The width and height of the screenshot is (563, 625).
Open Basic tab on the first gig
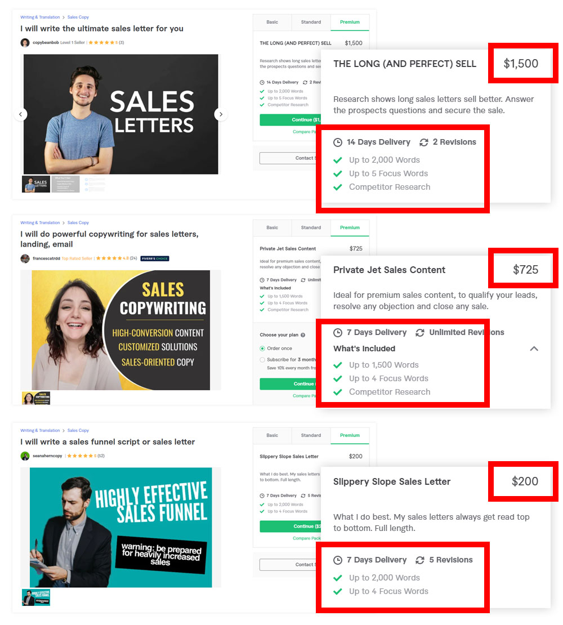272,23
